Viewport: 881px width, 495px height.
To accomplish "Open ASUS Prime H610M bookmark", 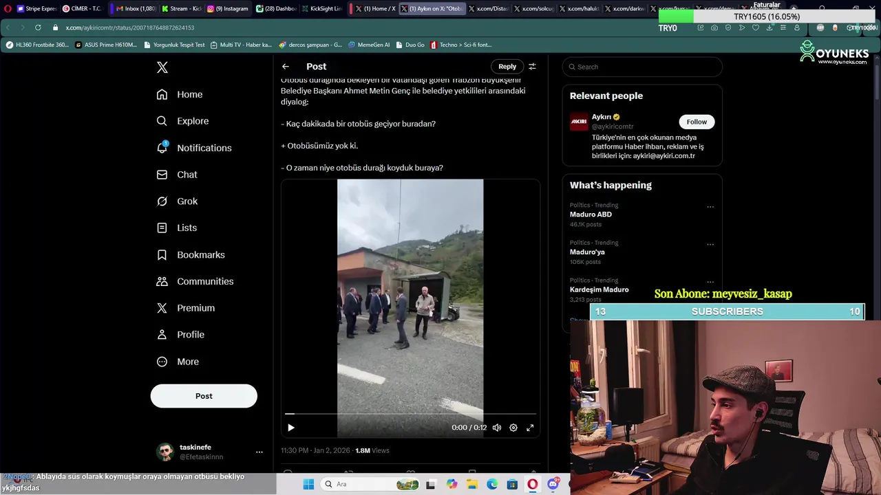I will click(x=106, y=45).
